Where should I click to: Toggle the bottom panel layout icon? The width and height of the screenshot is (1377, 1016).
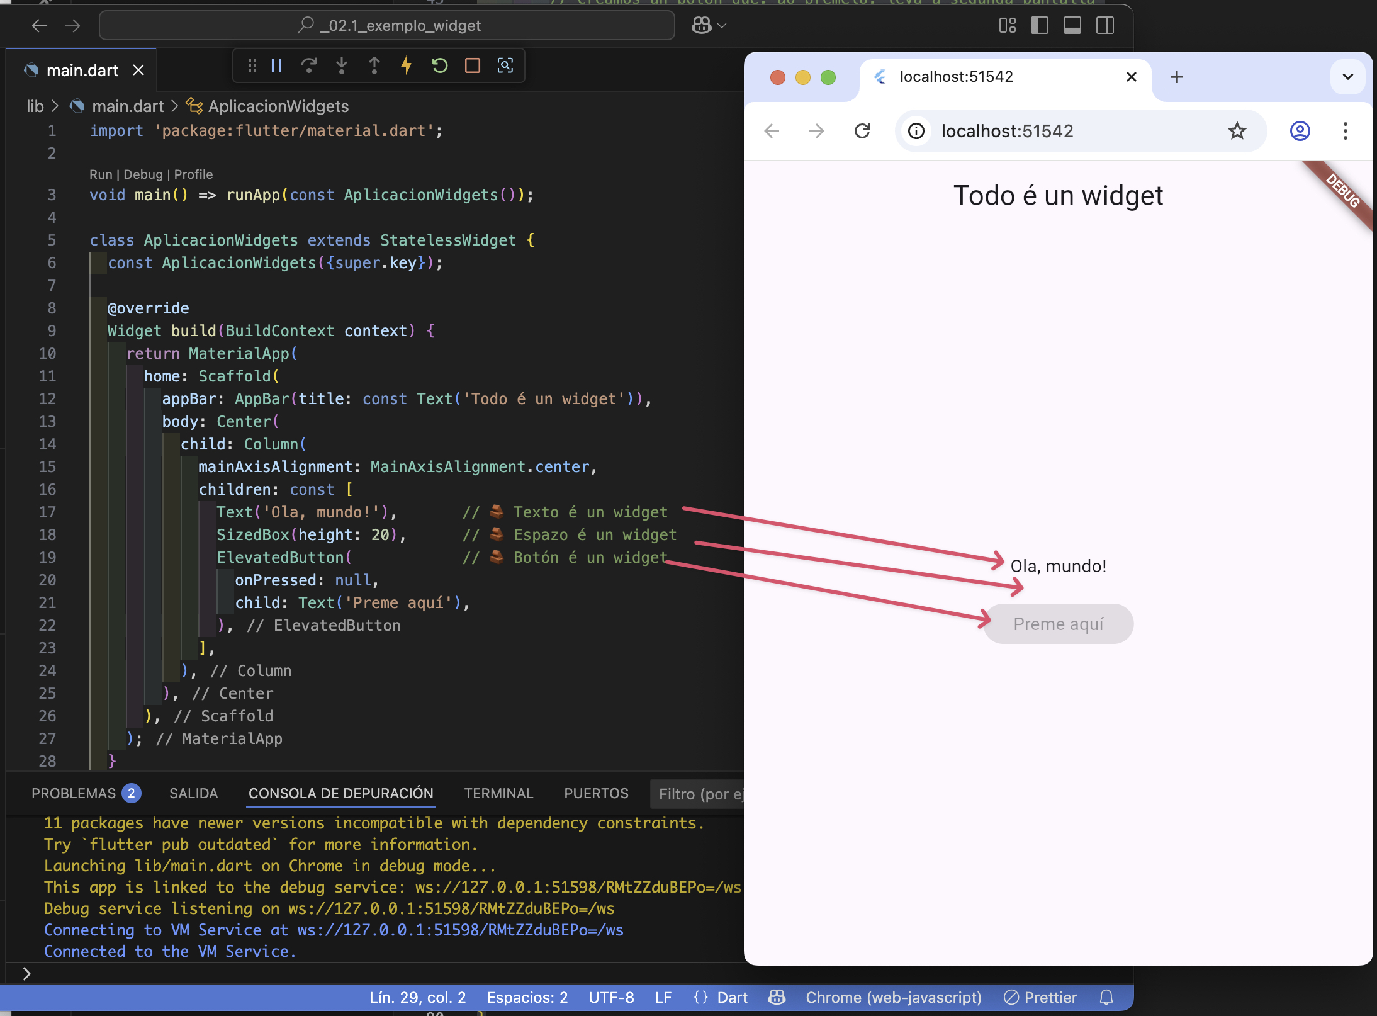coord(1072,26)
